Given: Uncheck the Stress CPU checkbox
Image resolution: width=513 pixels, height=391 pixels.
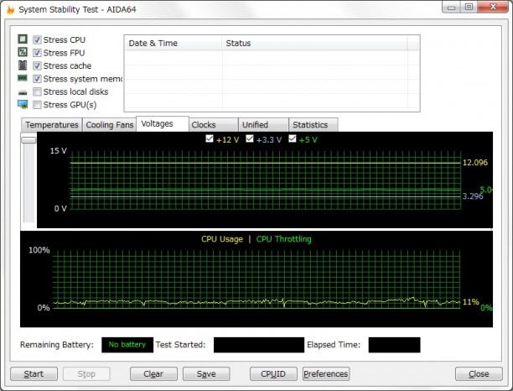Looking at the screenshot, I should point(37,39).
